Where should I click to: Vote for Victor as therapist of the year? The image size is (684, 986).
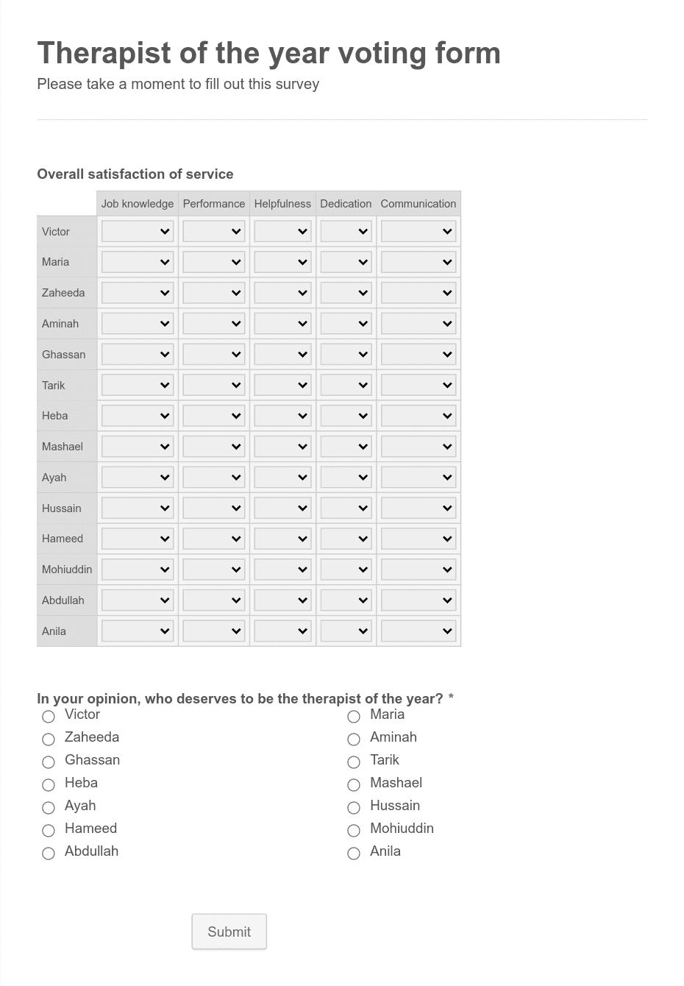tap(49, 717)
